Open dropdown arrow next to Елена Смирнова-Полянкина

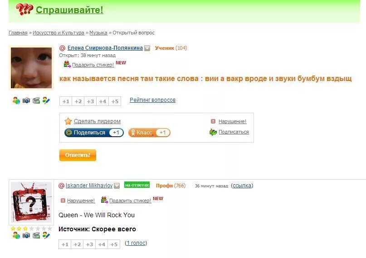147,48
